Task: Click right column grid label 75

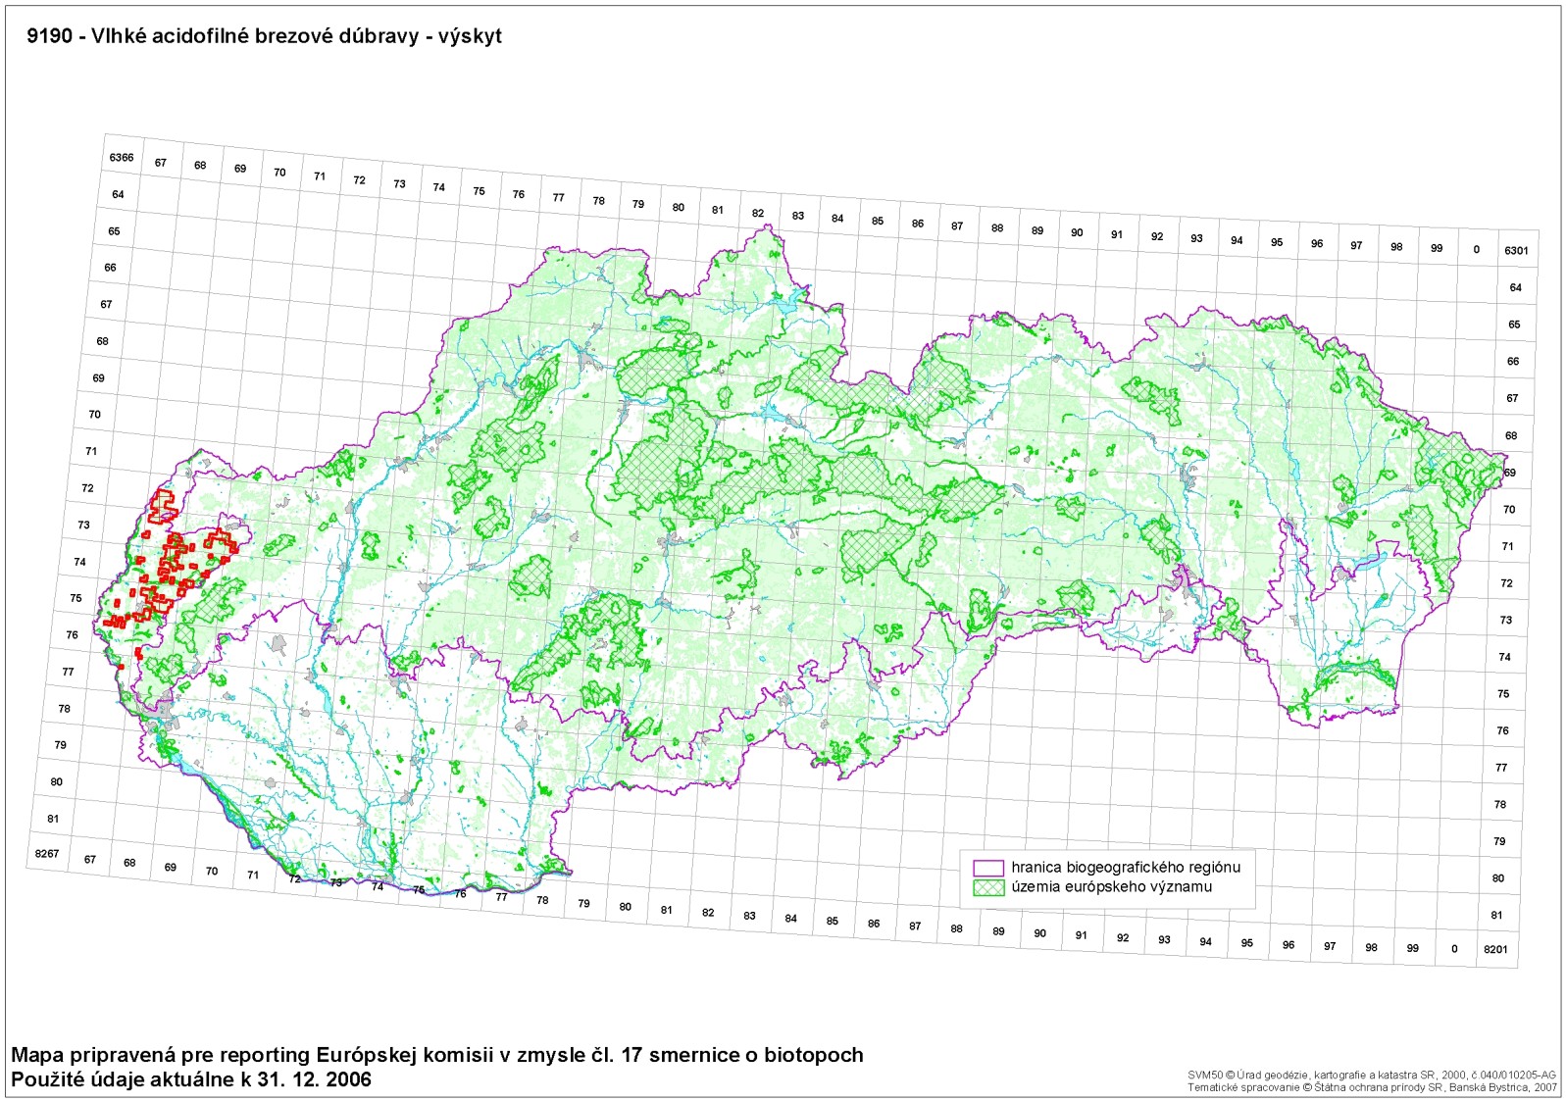Action: pyautogui.click(x=1503, y=694)
